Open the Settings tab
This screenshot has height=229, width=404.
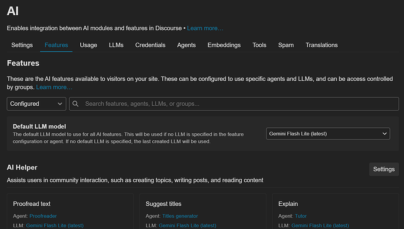[x=22, y=45]
